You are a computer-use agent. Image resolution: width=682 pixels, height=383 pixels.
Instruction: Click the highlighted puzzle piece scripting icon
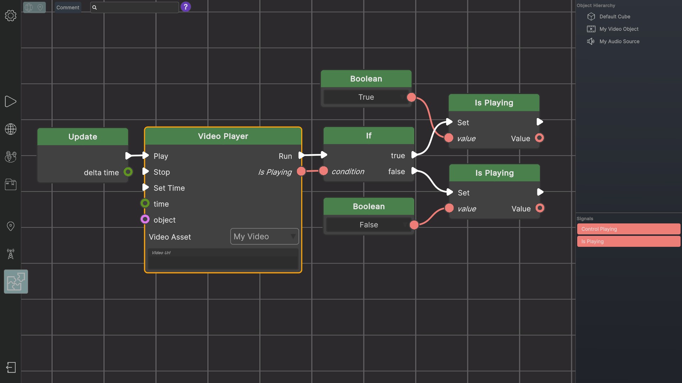click(16, 281)
